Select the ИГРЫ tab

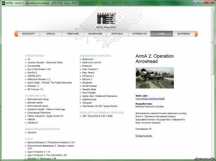[x=161, y=34]
